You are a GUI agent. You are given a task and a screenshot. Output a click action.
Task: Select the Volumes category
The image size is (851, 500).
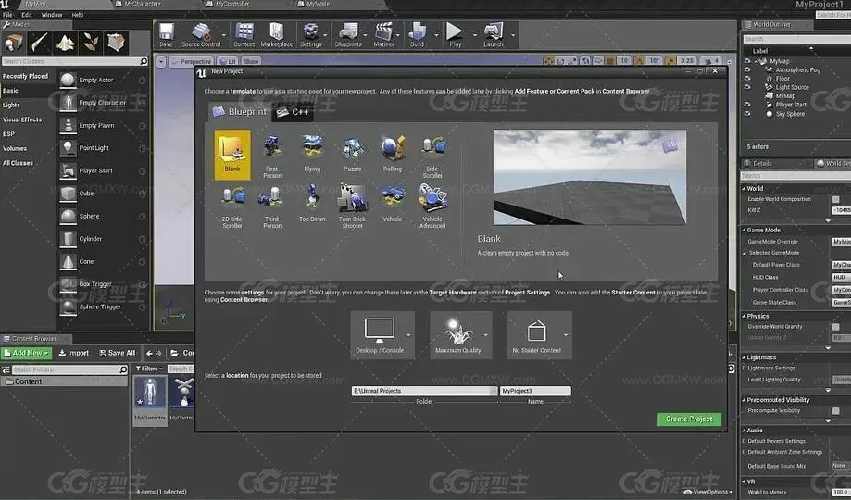pyautogui.click(x=15, y=148)
